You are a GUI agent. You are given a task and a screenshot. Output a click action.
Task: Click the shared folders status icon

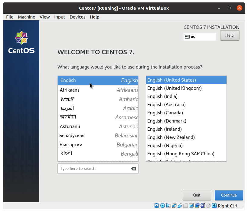[185, 206]
